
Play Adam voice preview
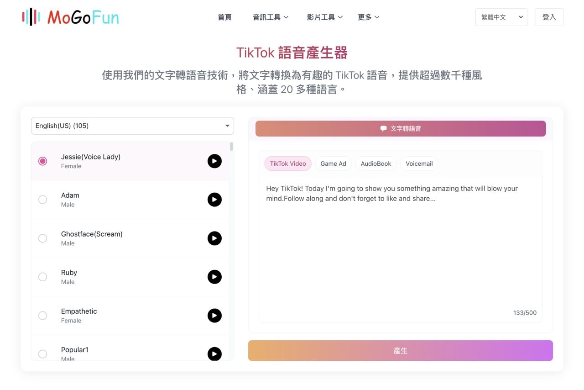click(214, 200)
